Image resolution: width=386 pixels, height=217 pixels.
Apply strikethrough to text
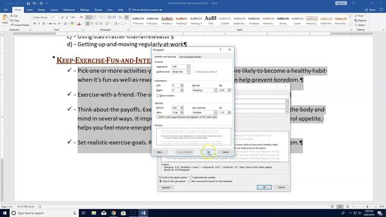(x=50, y=24)
